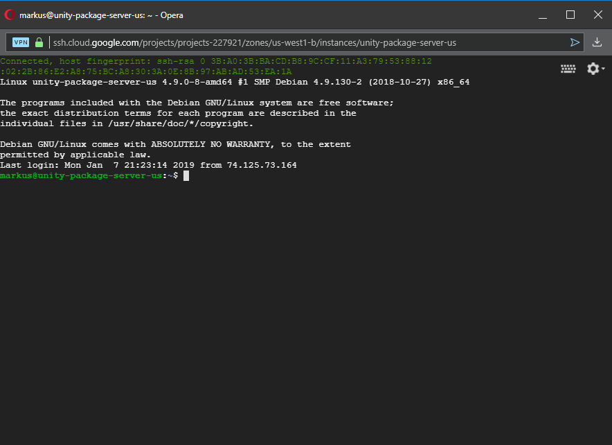Click 'ABSOLUTELY NO WARRANTY' text in terminal
This screenshot has height=445, width=612.
pos(210,145)
